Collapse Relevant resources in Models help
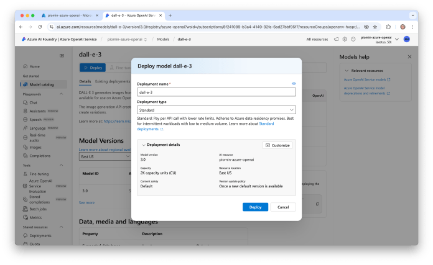The image size is (433, 265). click(347, 71)
